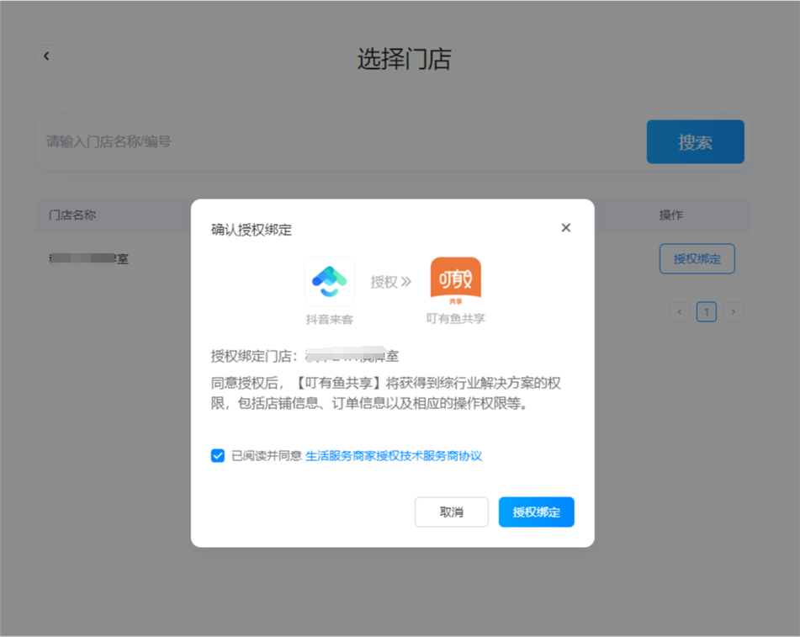Click the outlined 授权绑定 button in the store row

click(x=697, y=259)
